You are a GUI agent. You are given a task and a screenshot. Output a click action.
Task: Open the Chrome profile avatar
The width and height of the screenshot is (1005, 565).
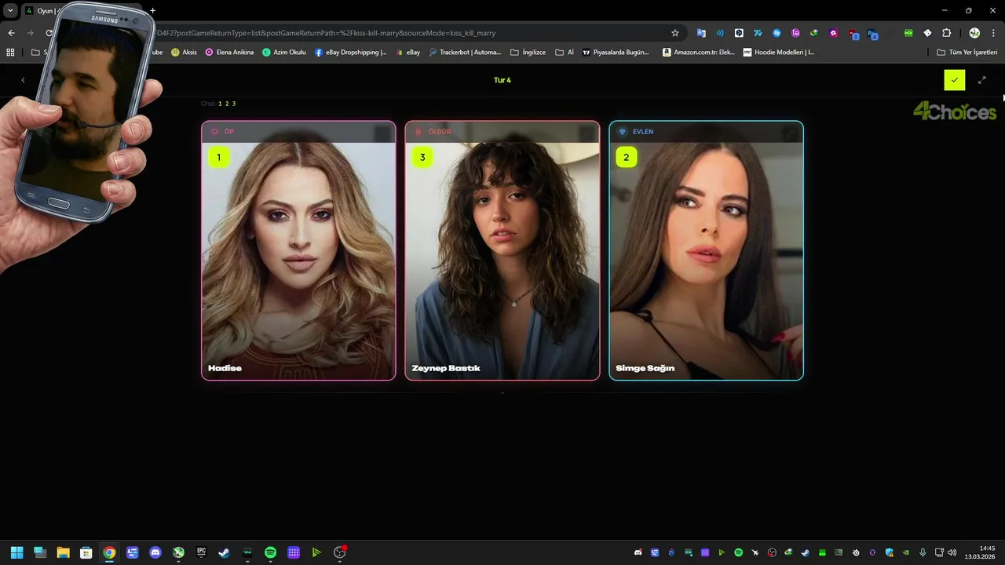point(974,33)
